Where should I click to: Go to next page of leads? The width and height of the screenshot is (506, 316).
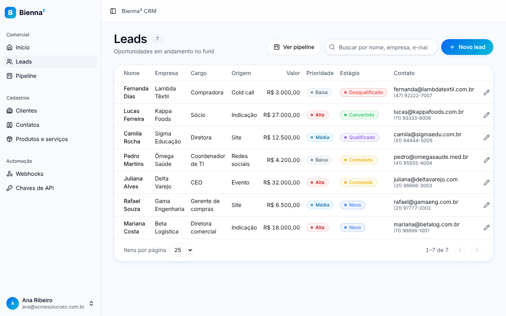click(x=477, y=250)
